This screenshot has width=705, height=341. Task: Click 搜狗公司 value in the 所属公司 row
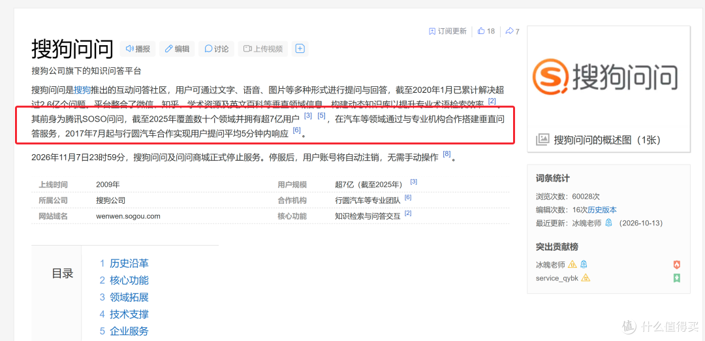(x=110, y=200)
